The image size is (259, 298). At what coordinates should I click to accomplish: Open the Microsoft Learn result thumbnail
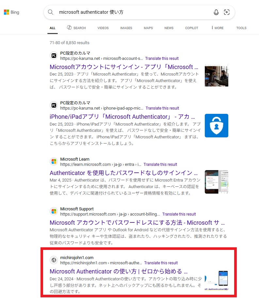[217, 182]
